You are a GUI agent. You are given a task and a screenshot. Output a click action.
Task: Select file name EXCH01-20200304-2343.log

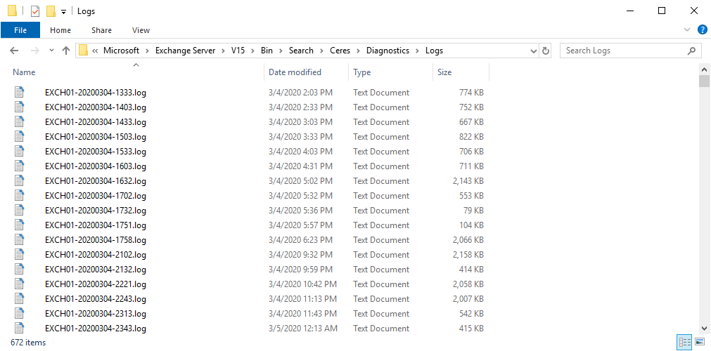96,329
